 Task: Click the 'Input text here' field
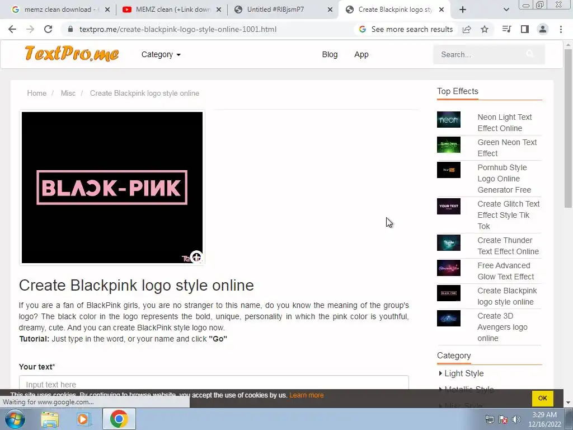(214, 384)
